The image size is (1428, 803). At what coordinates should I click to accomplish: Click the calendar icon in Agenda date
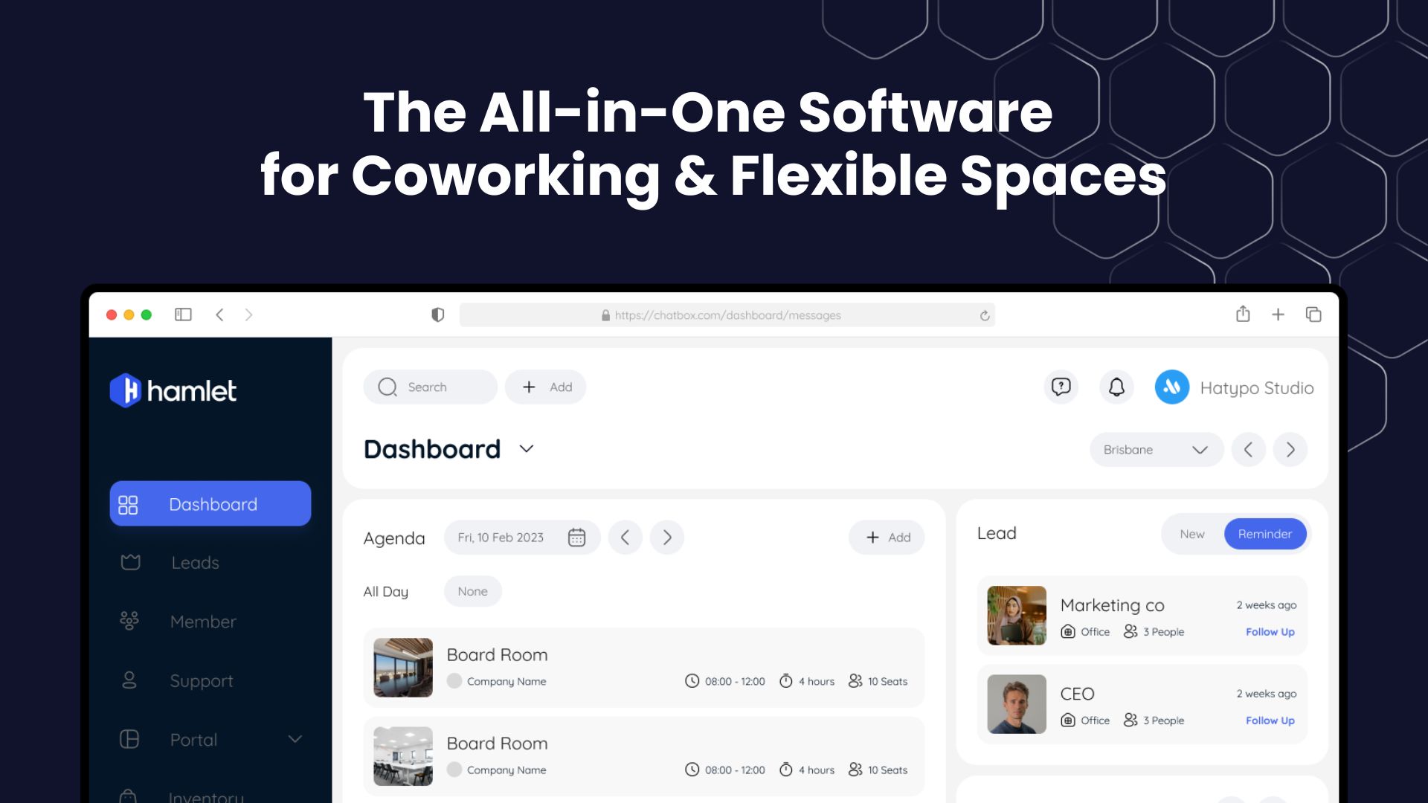(576, 538)
